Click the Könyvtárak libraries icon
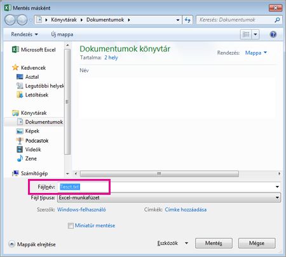The height and width of the screenshot is (257, 286). click(x=15, y=113)
